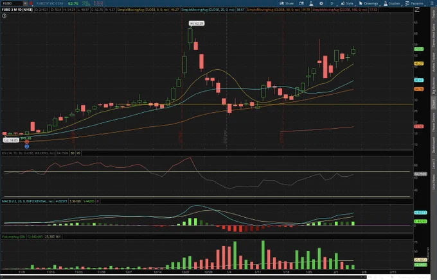The height and width of the screenshot is (280, 437).
Task: Open the Active Trader side tab
Action: 433,62
